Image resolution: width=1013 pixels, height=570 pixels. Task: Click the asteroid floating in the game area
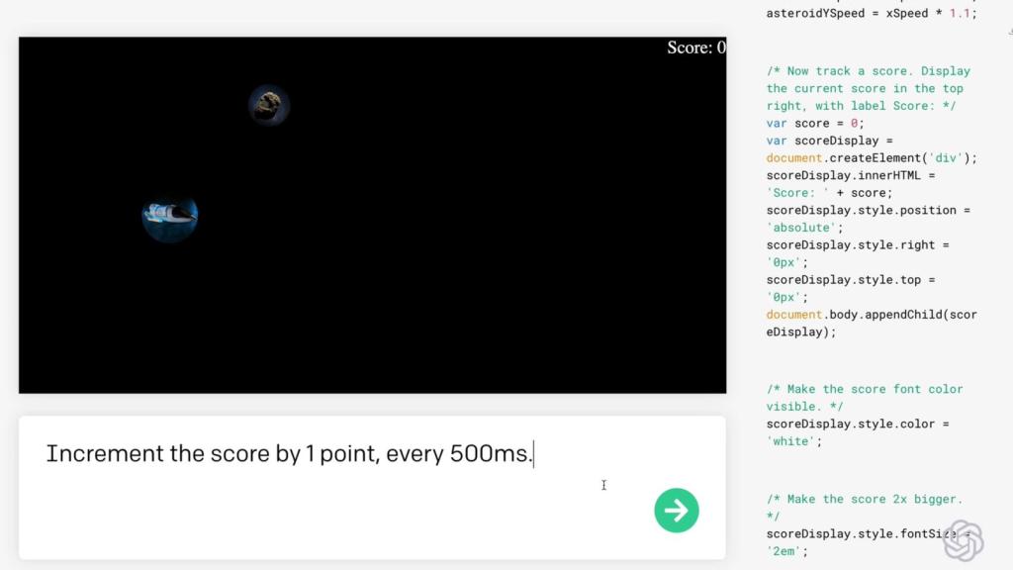(268, 104)
